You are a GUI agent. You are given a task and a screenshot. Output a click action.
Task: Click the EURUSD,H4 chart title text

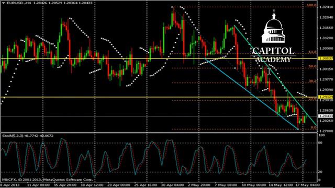tap(19, 3)
